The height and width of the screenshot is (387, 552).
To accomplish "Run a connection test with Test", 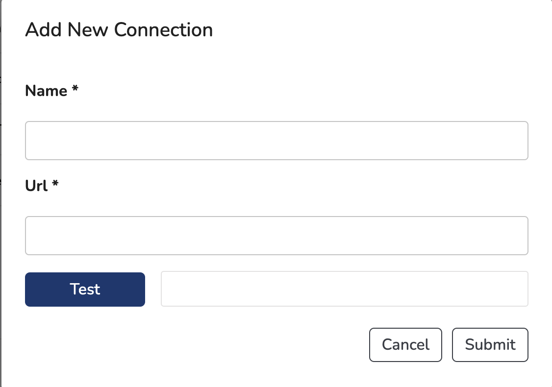I will [85, 289].
